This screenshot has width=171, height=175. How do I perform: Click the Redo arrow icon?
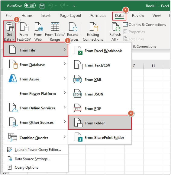pos(63,6)
